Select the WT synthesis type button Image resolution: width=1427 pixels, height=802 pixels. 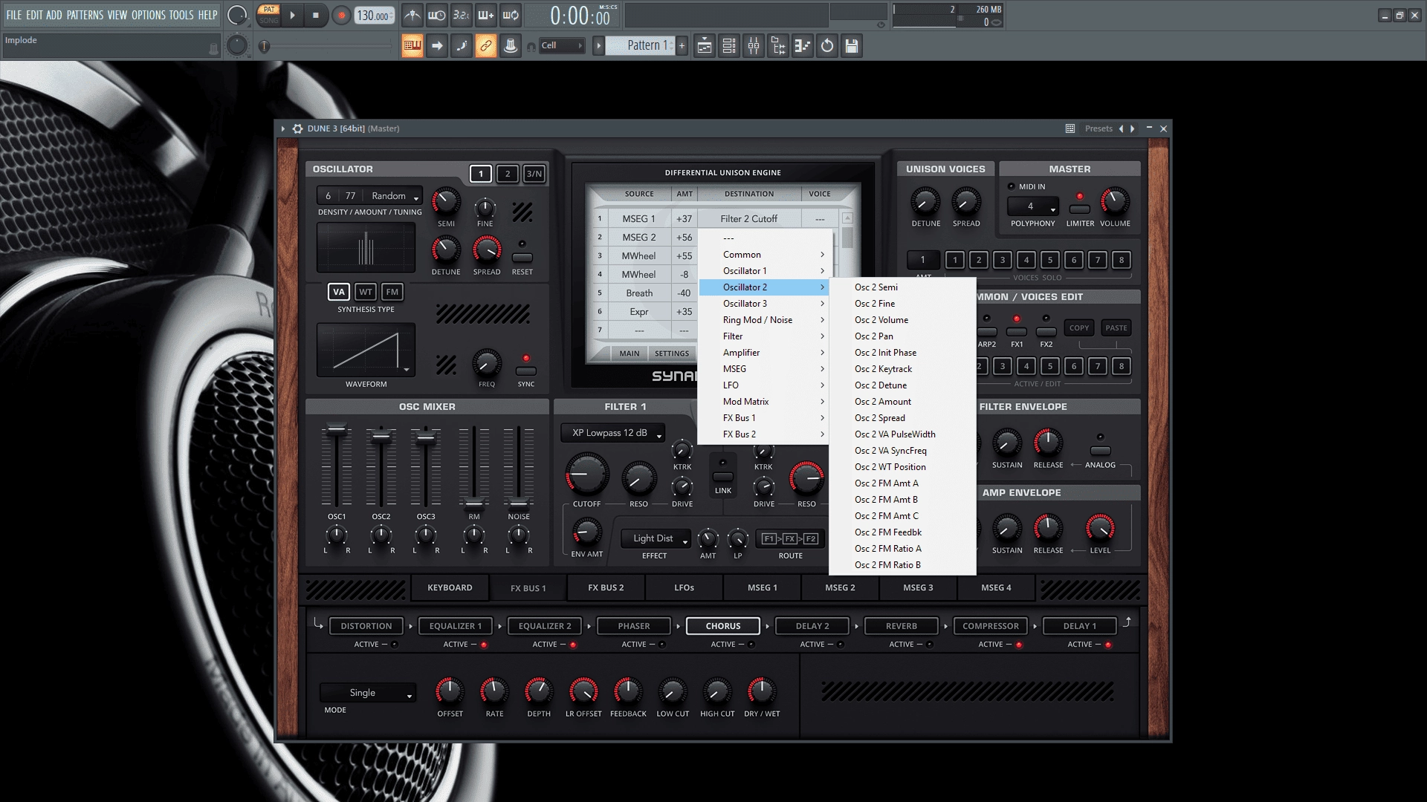(x=366, y=292)
